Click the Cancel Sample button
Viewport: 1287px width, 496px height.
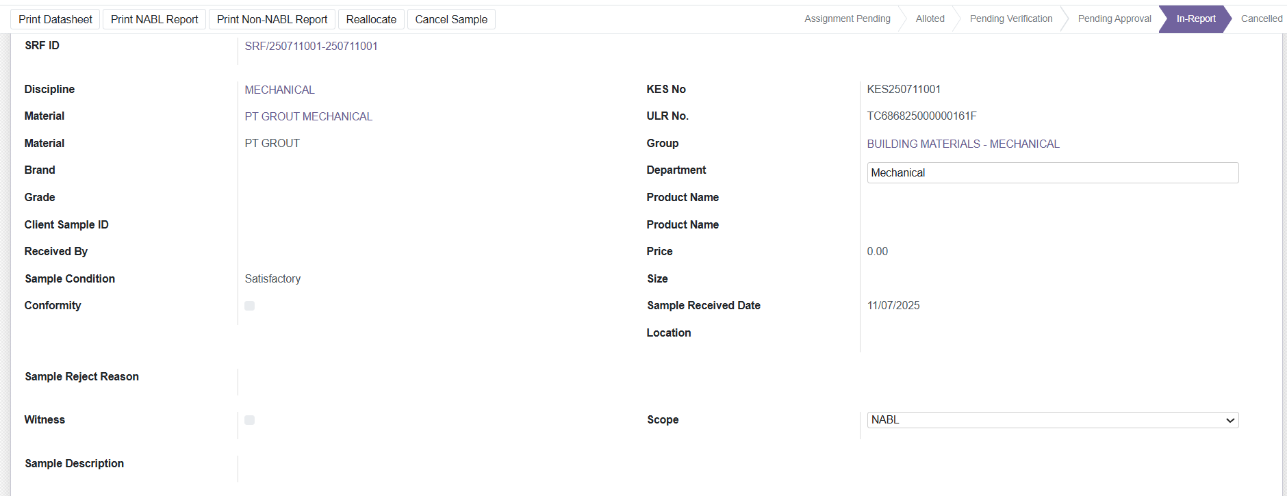[451, 19]
